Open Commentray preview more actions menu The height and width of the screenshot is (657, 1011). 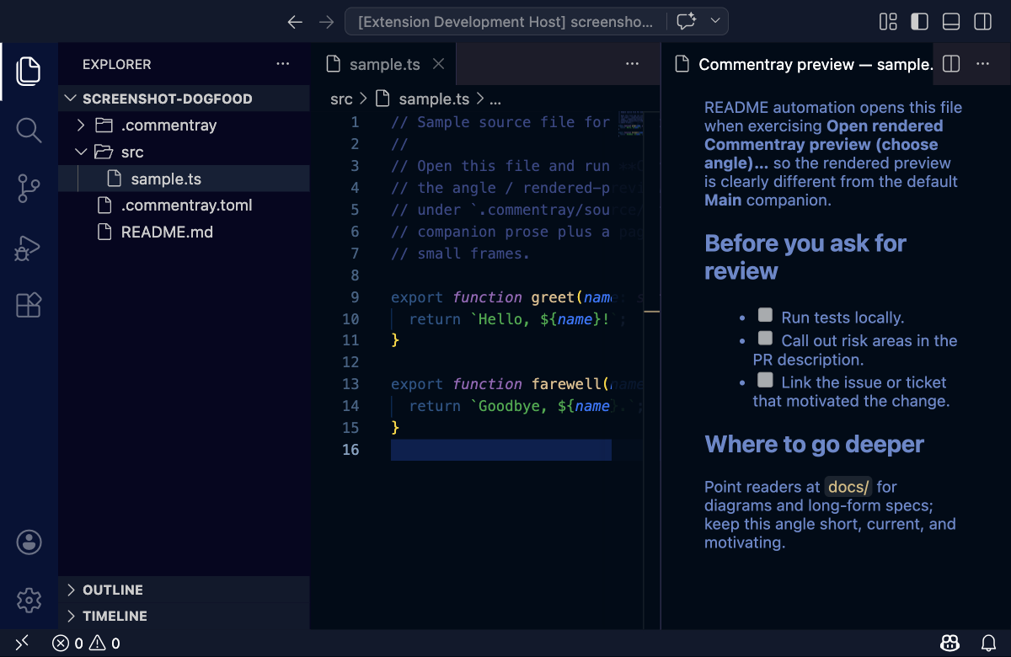click(982, 64)
